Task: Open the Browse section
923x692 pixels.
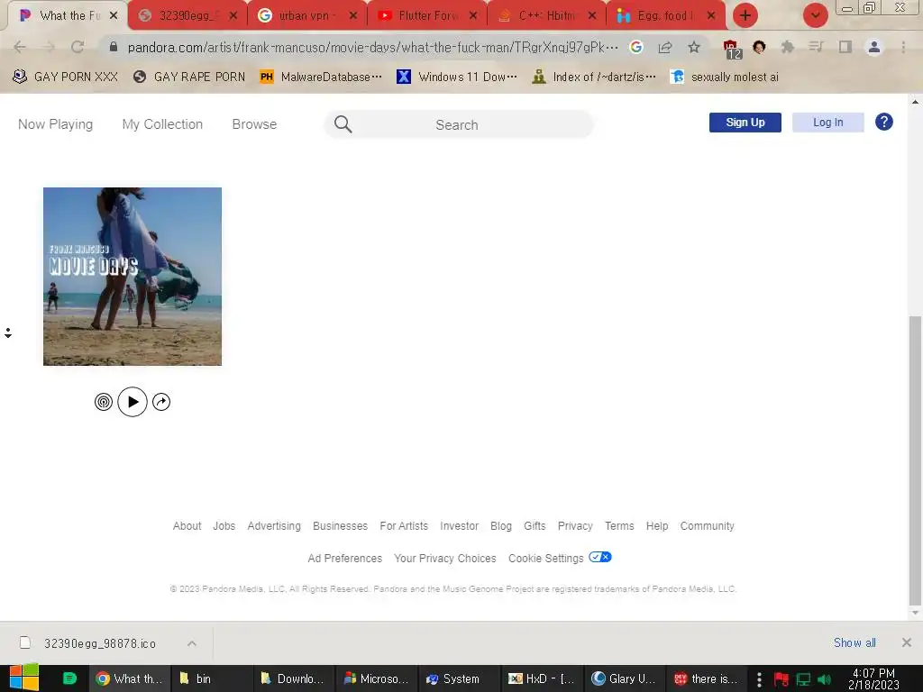Action: pyautogui.click(x=254, y=124)
